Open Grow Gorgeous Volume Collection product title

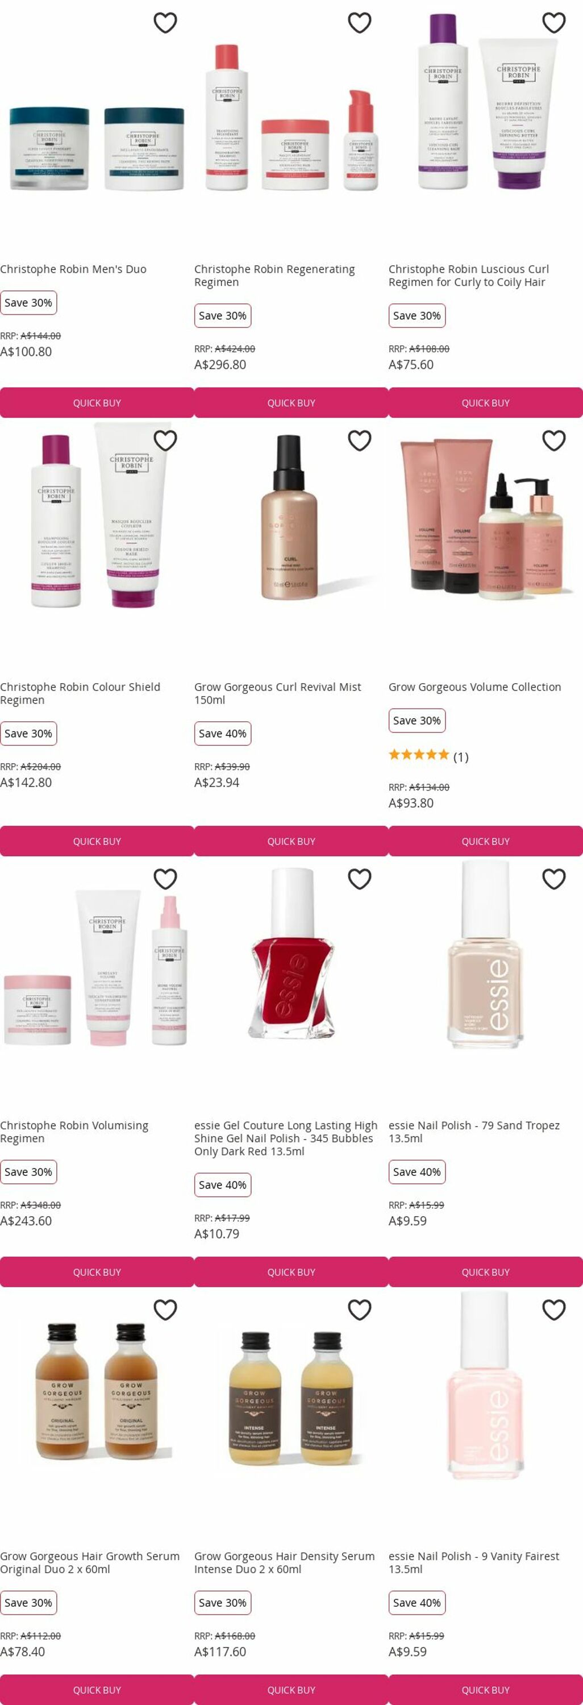474,687
